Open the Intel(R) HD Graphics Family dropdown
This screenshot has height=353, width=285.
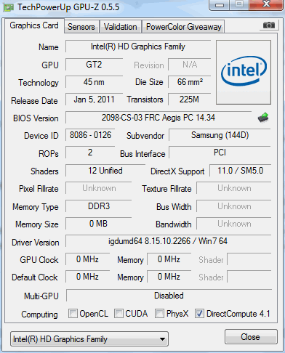click(89, 339)
